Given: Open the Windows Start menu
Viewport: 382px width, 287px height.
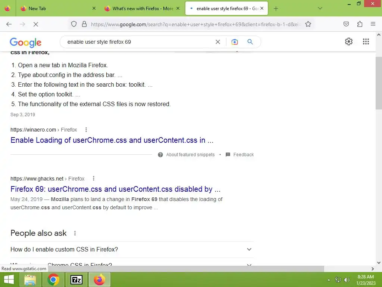Looking at the screenshot, I should coord(9,280).
